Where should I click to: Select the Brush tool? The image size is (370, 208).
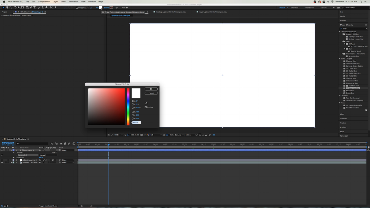tap(39, 8)
